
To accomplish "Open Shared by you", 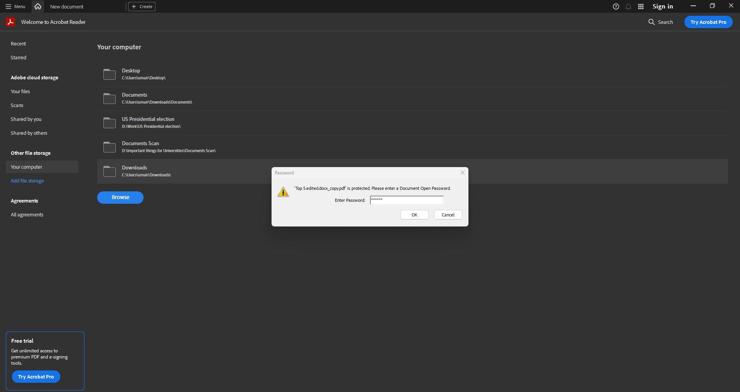I will tap(26, 119).
